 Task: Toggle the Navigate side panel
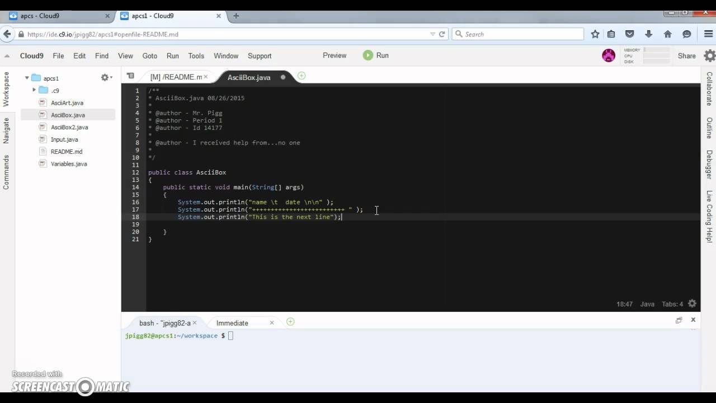coord(6,130)
